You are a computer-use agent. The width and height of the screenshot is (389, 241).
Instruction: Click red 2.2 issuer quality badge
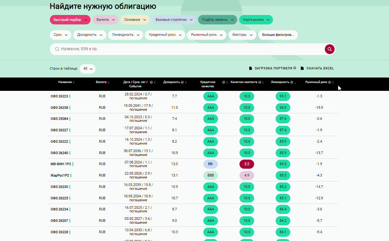[x=247, y=164]
